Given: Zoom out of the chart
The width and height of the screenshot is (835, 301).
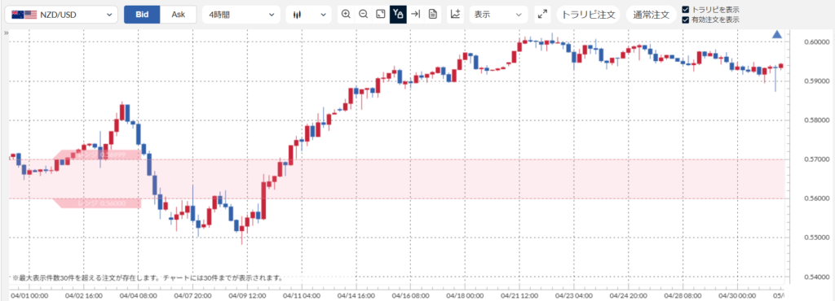Looking at the screenshot, I should [x=363, y=15].
